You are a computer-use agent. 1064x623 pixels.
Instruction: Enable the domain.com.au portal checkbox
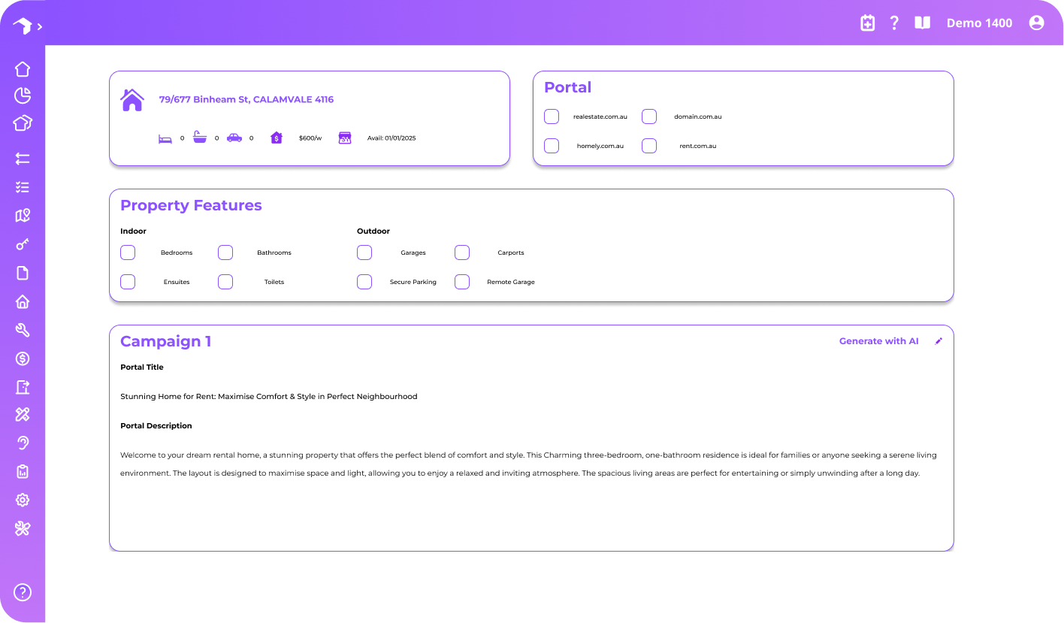tap(649, 116)
